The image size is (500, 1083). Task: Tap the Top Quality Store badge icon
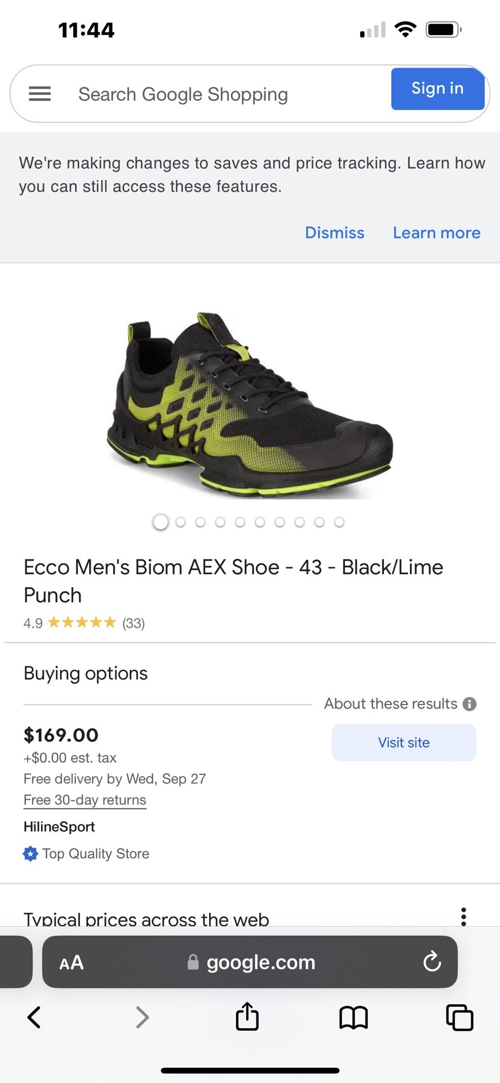click(x=30, y=853)
